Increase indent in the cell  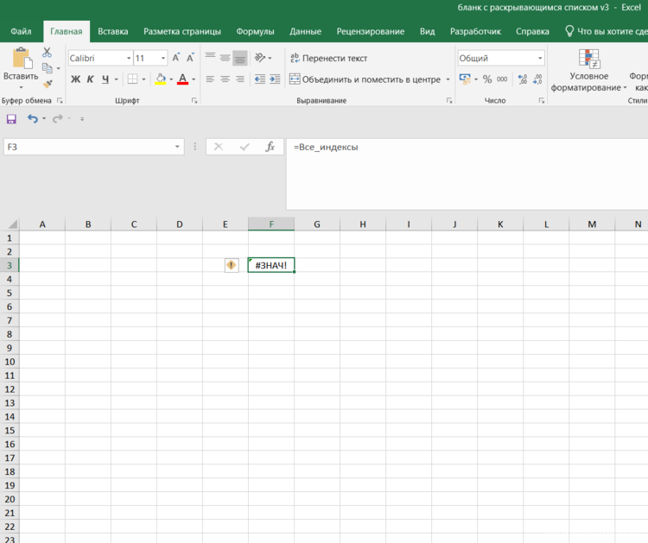pos(275,79)
